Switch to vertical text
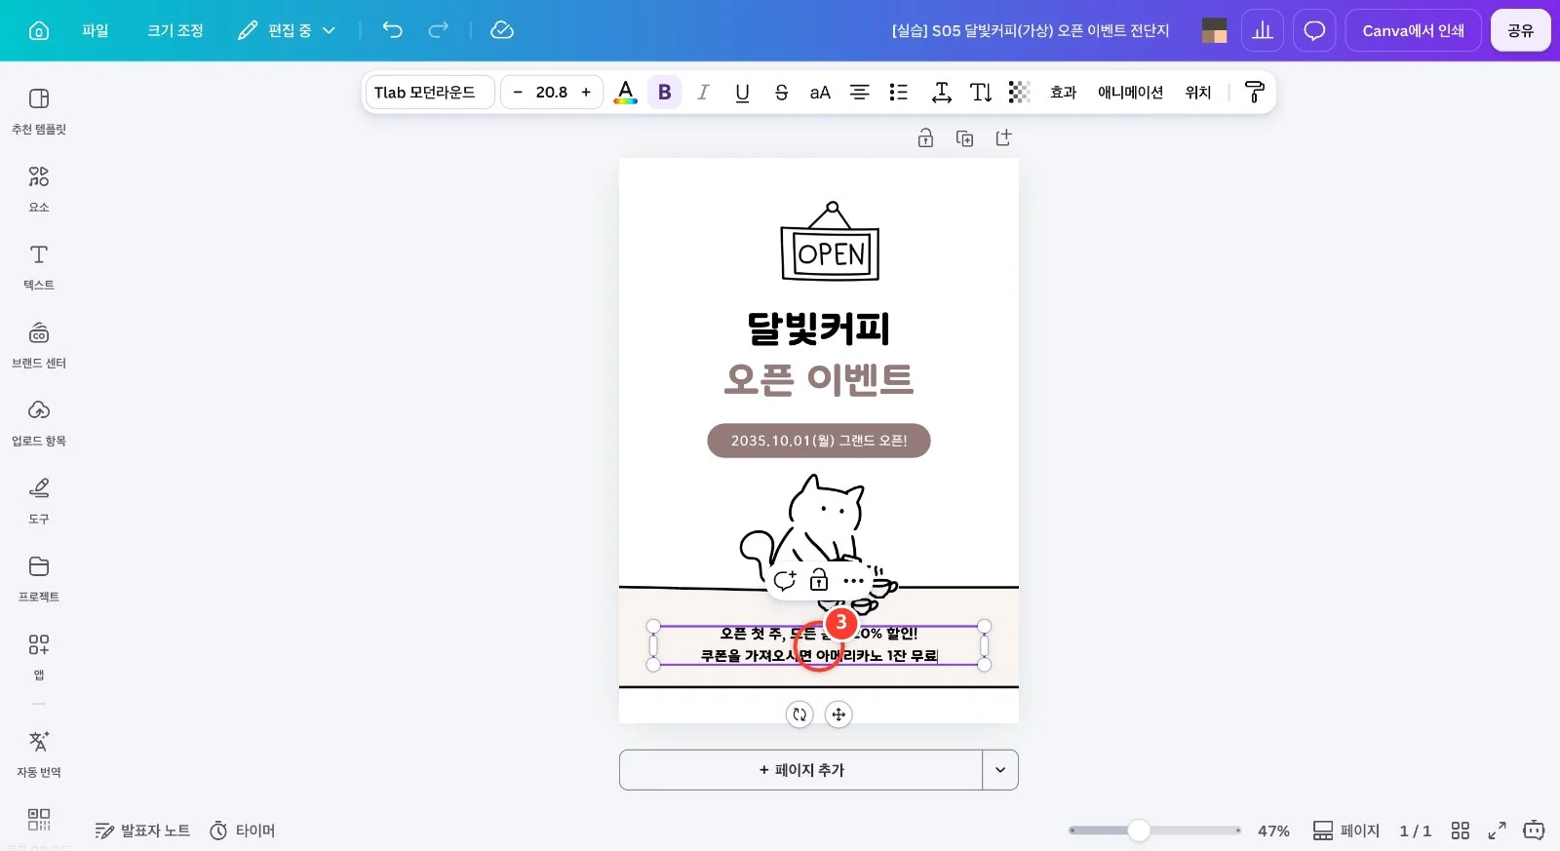Screen dimensions: 1560x851 pos(981,92)
